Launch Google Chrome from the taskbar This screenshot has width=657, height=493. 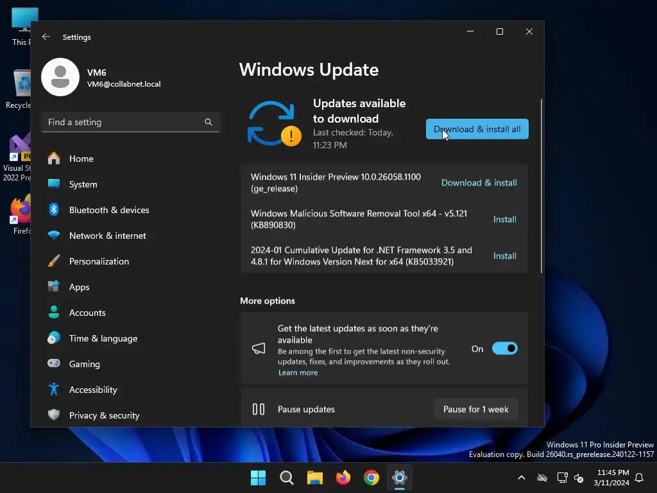371,478
